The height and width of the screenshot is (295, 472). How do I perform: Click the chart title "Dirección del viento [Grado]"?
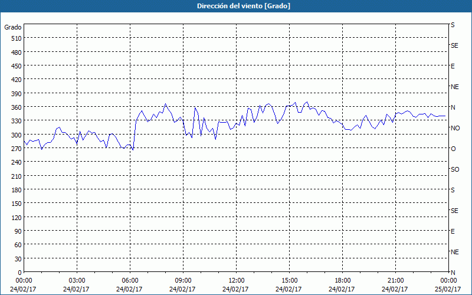tap(244, 6)
